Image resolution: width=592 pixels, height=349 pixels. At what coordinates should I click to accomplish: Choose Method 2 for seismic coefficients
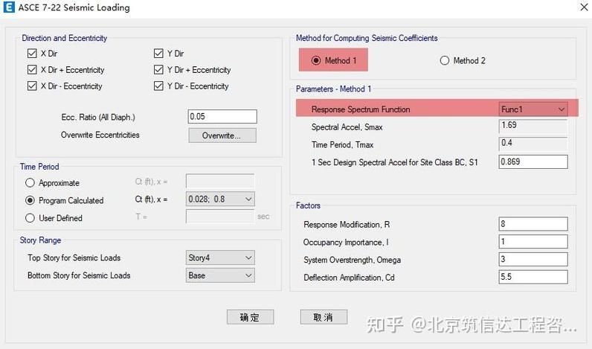tap(445, 60)
